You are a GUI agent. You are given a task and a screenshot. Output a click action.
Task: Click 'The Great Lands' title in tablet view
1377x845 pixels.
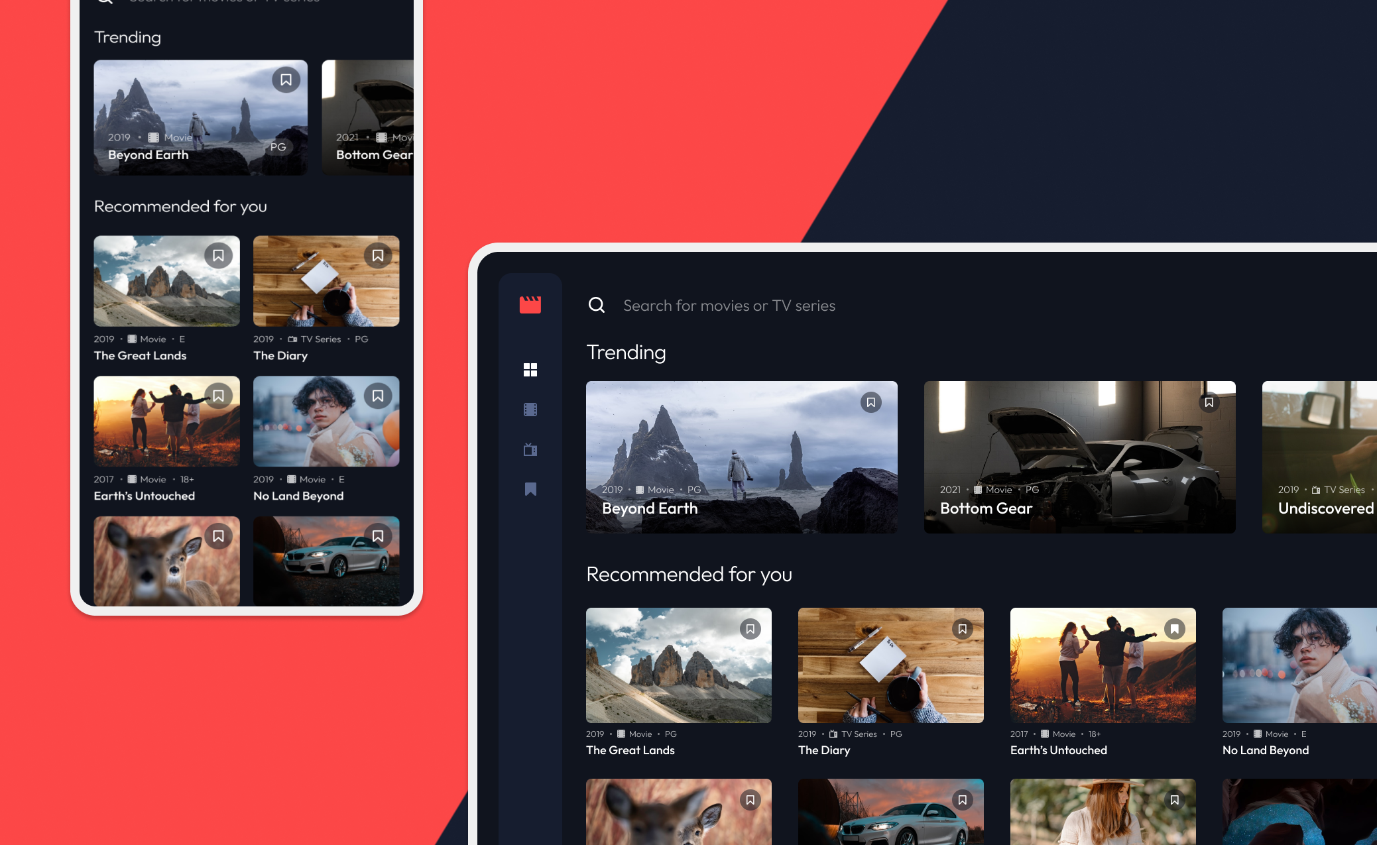630,750
